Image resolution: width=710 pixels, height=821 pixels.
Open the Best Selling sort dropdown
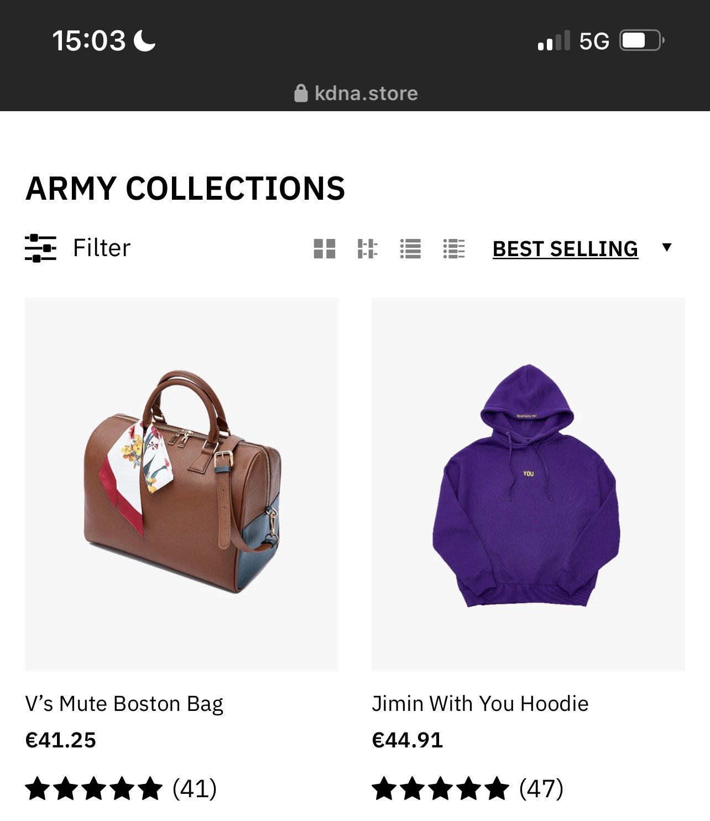[x=565, y=249]
